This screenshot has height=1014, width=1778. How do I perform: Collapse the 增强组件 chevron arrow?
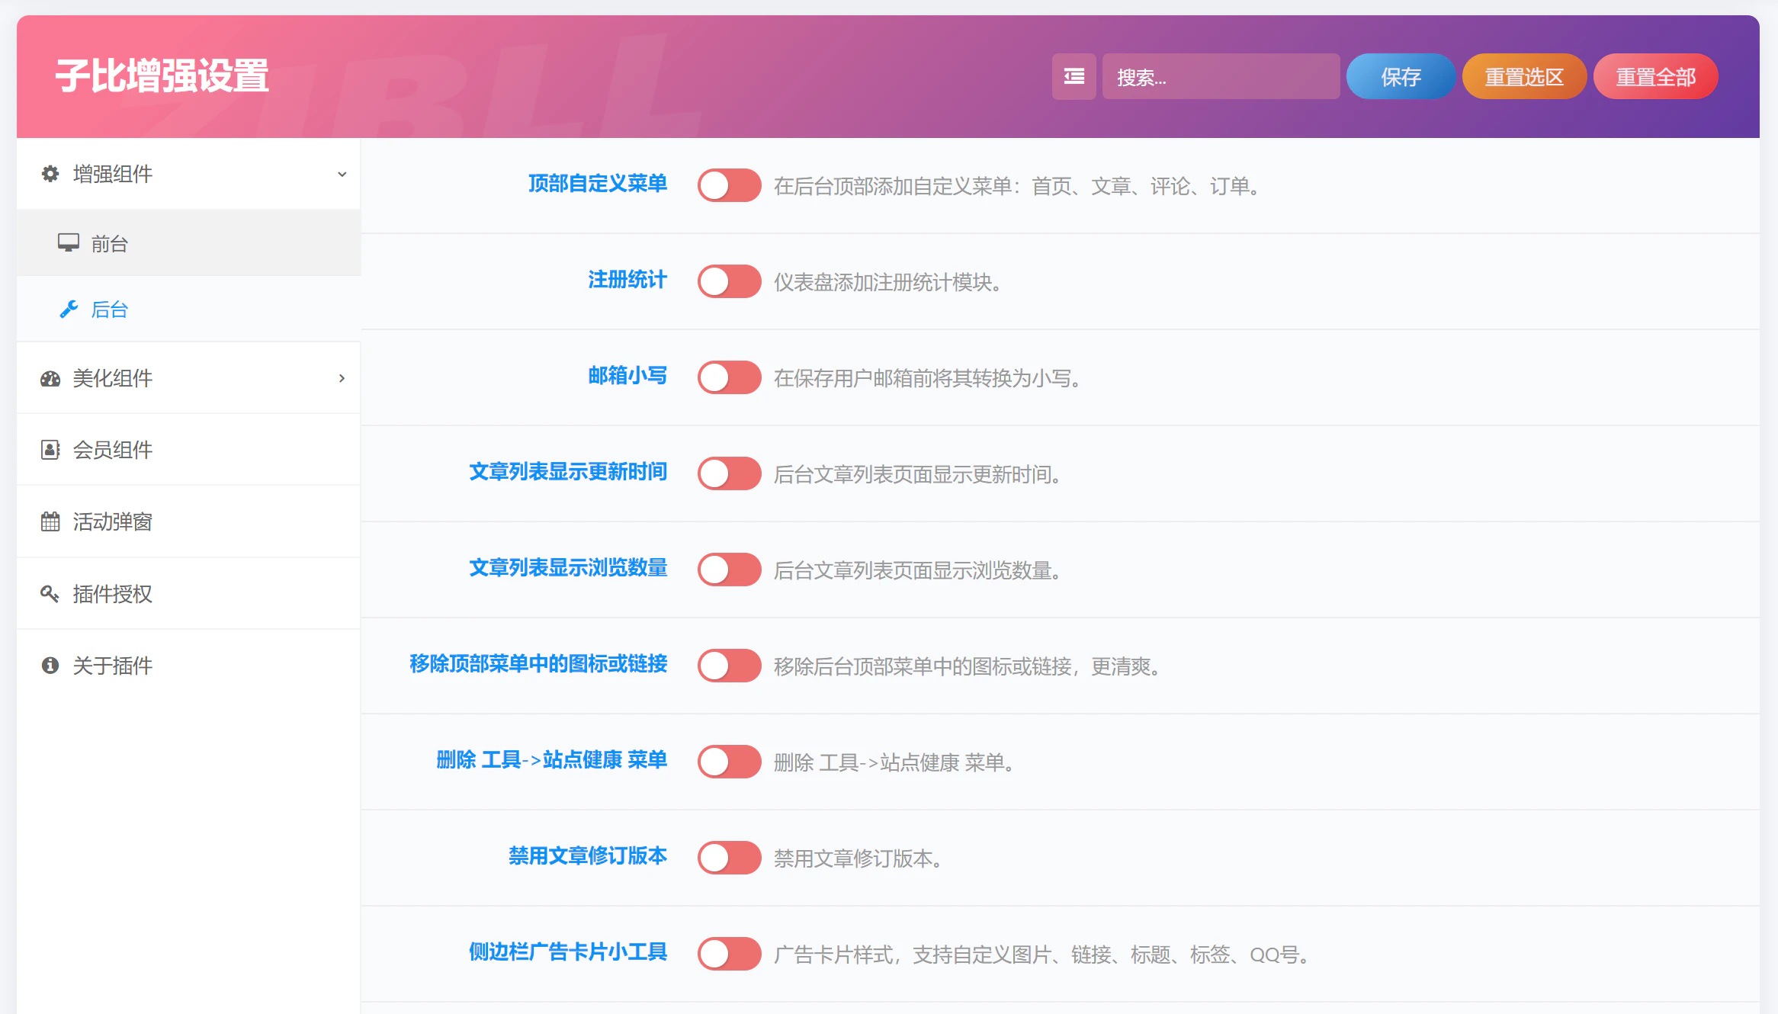[x=342, y=174]
